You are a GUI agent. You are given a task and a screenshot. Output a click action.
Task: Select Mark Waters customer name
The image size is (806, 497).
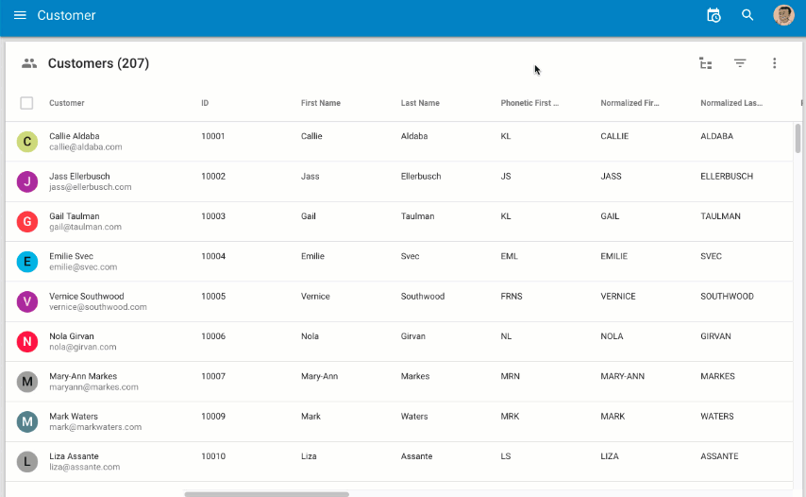(x=74, y=417)
